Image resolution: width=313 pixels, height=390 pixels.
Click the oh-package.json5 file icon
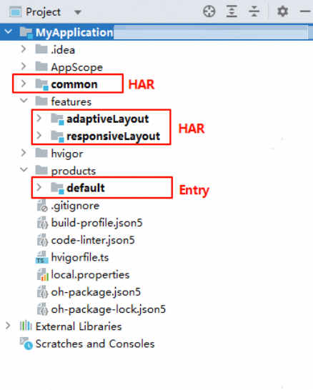[42, 292]
